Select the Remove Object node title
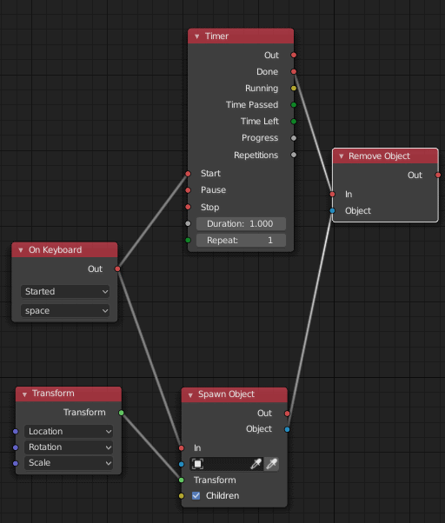Image resolution: width=445 pixels, height=523 pixels. 379,156
